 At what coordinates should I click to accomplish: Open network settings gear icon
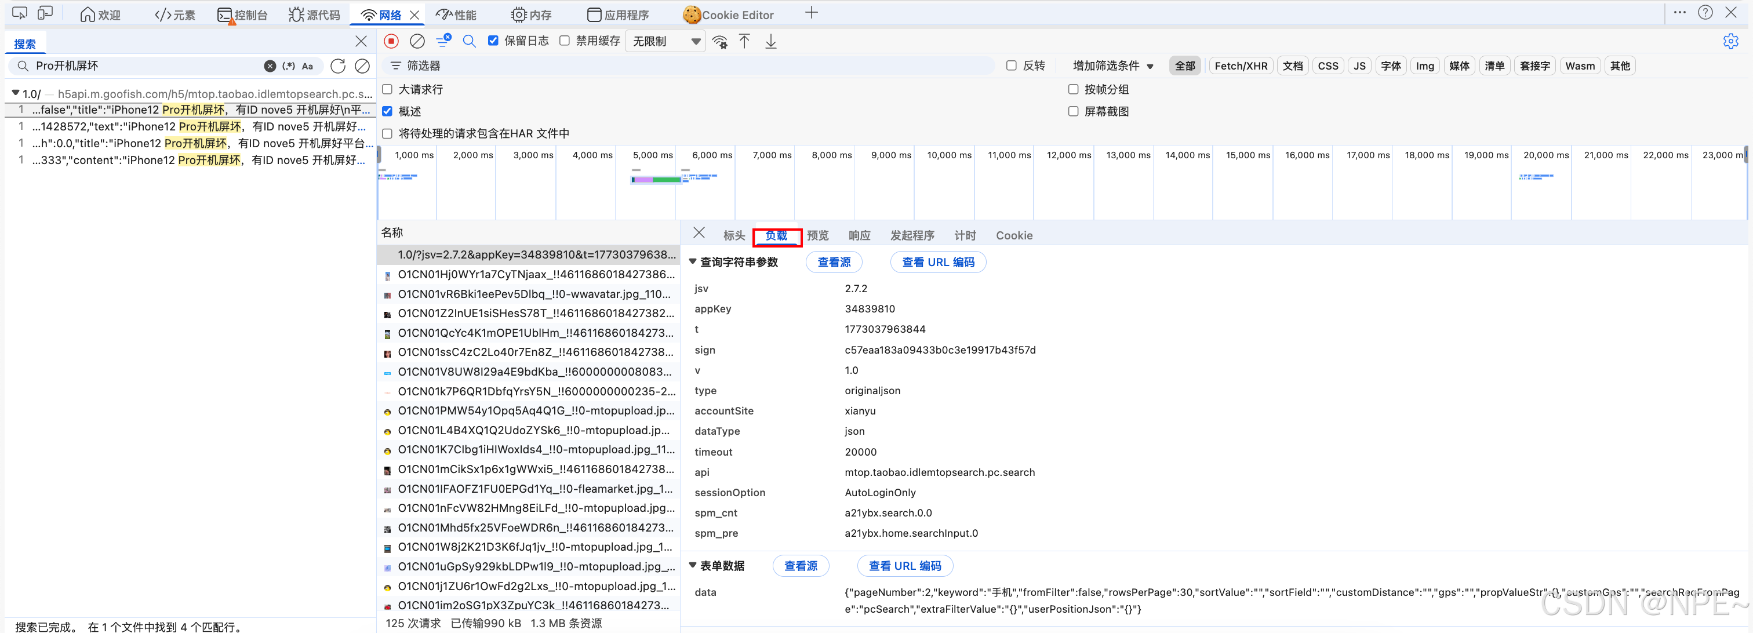point(1730,42)
